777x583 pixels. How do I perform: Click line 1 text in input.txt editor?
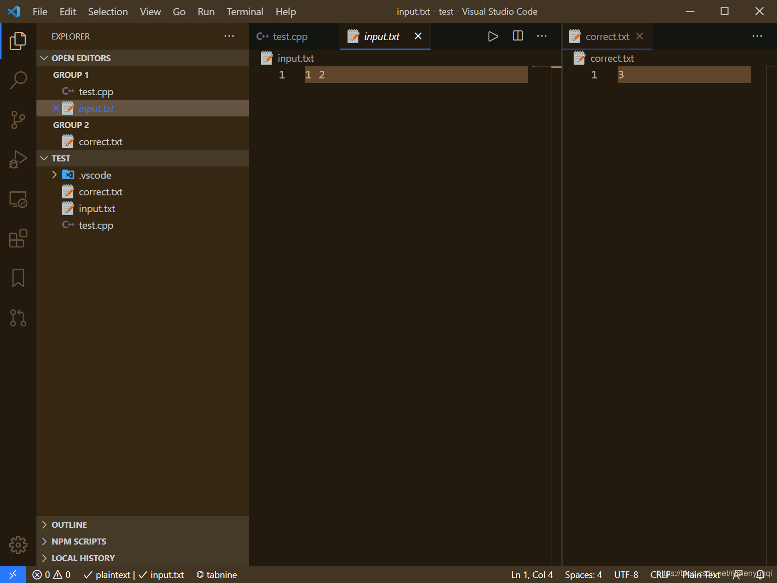[x=315, y=75]
